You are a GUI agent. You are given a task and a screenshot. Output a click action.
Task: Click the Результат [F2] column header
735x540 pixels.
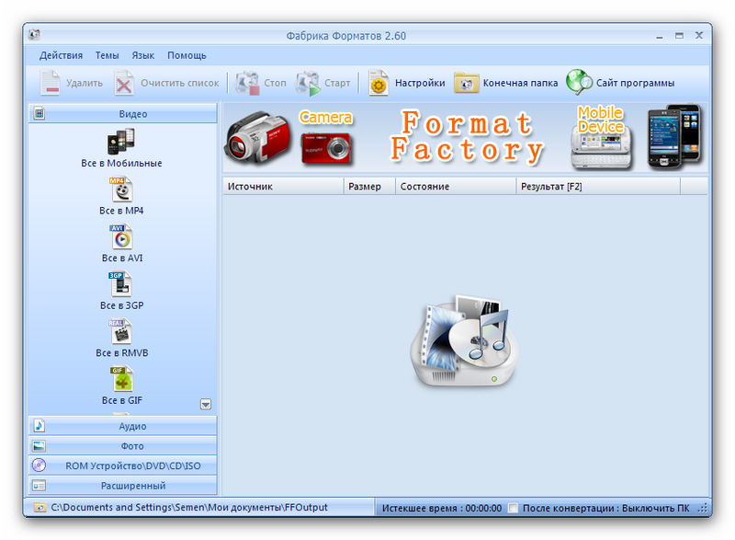(x=598, y=186)
